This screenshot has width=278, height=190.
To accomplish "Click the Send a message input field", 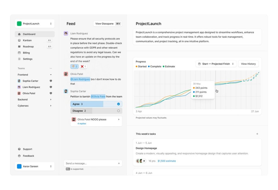I will pos(91,163).
